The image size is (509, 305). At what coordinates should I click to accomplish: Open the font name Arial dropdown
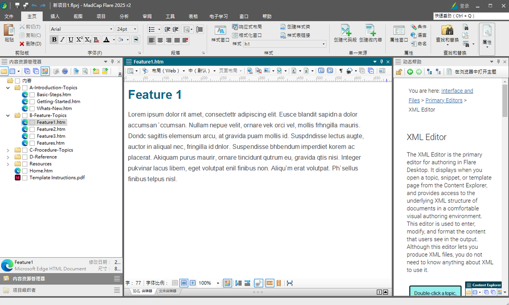[x=111, y=29]
